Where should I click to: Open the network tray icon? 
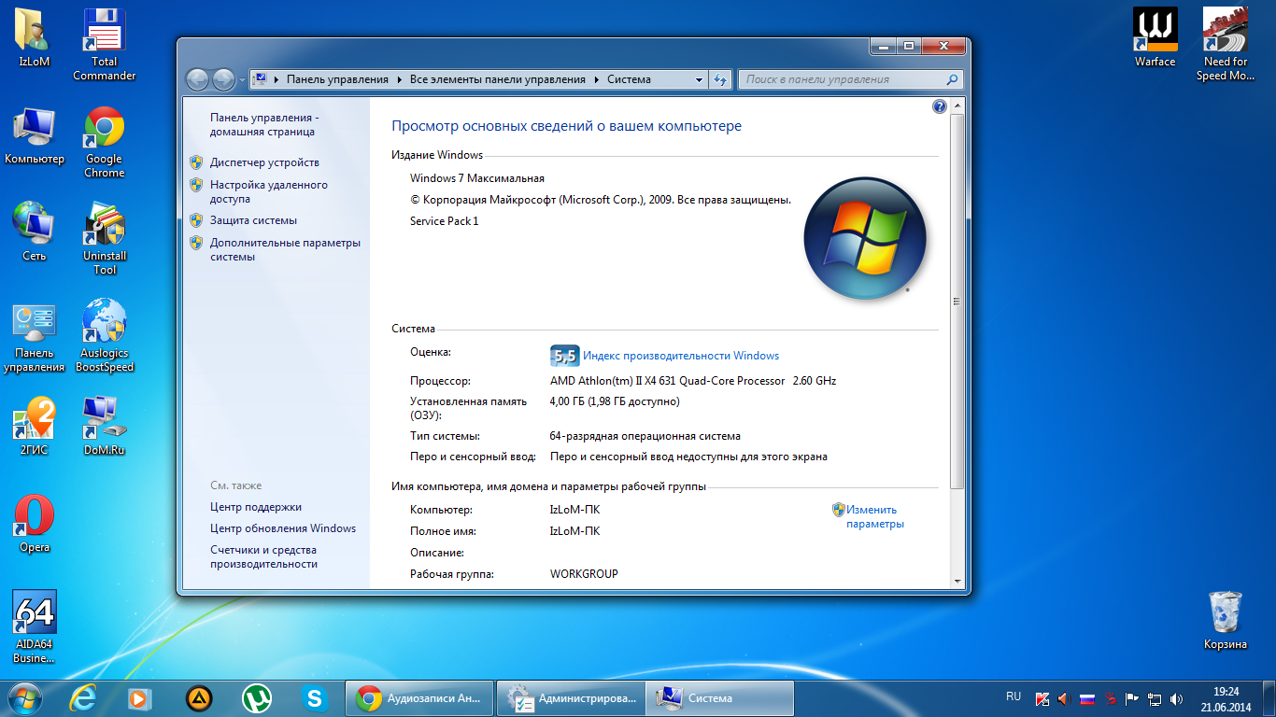(1155, 698)
